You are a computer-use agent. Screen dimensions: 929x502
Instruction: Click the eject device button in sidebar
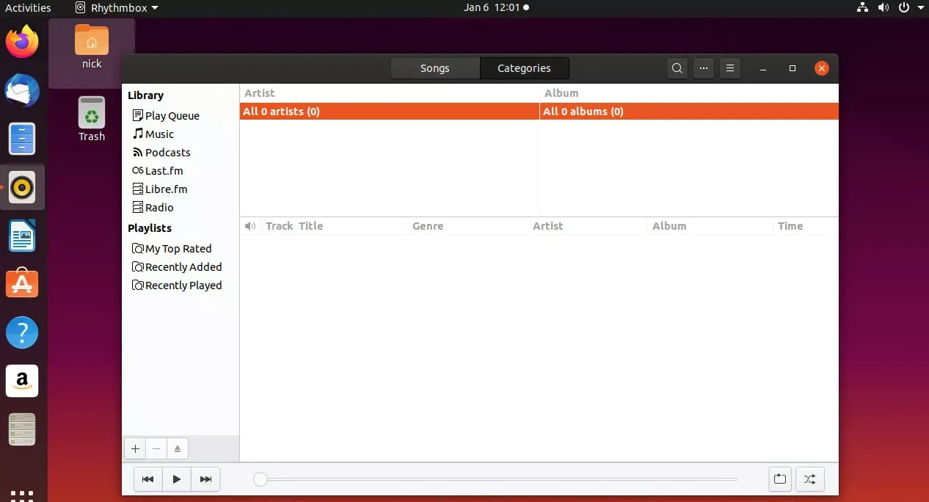click(178, 448)
